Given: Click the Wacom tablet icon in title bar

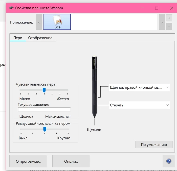Looking at the screenshot, I should 11,8.
